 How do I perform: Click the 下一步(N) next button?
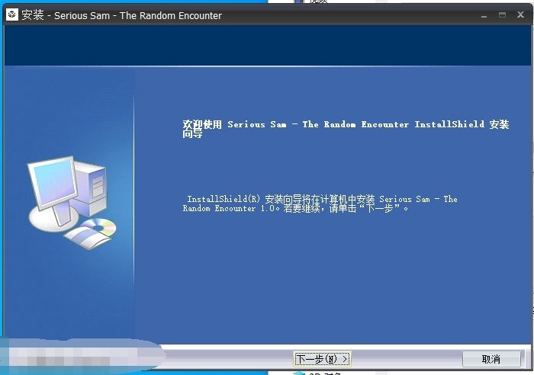point(322,359)
